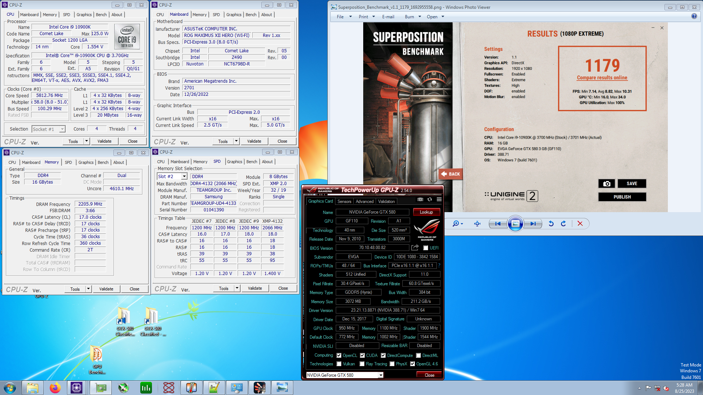
Task: Click the DRAM Frequency 2205.9 MHz value
Action: coord(90,204)
